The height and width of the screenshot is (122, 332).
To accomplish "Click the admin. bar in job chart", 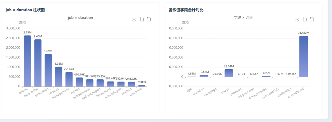I will [27, 61].
